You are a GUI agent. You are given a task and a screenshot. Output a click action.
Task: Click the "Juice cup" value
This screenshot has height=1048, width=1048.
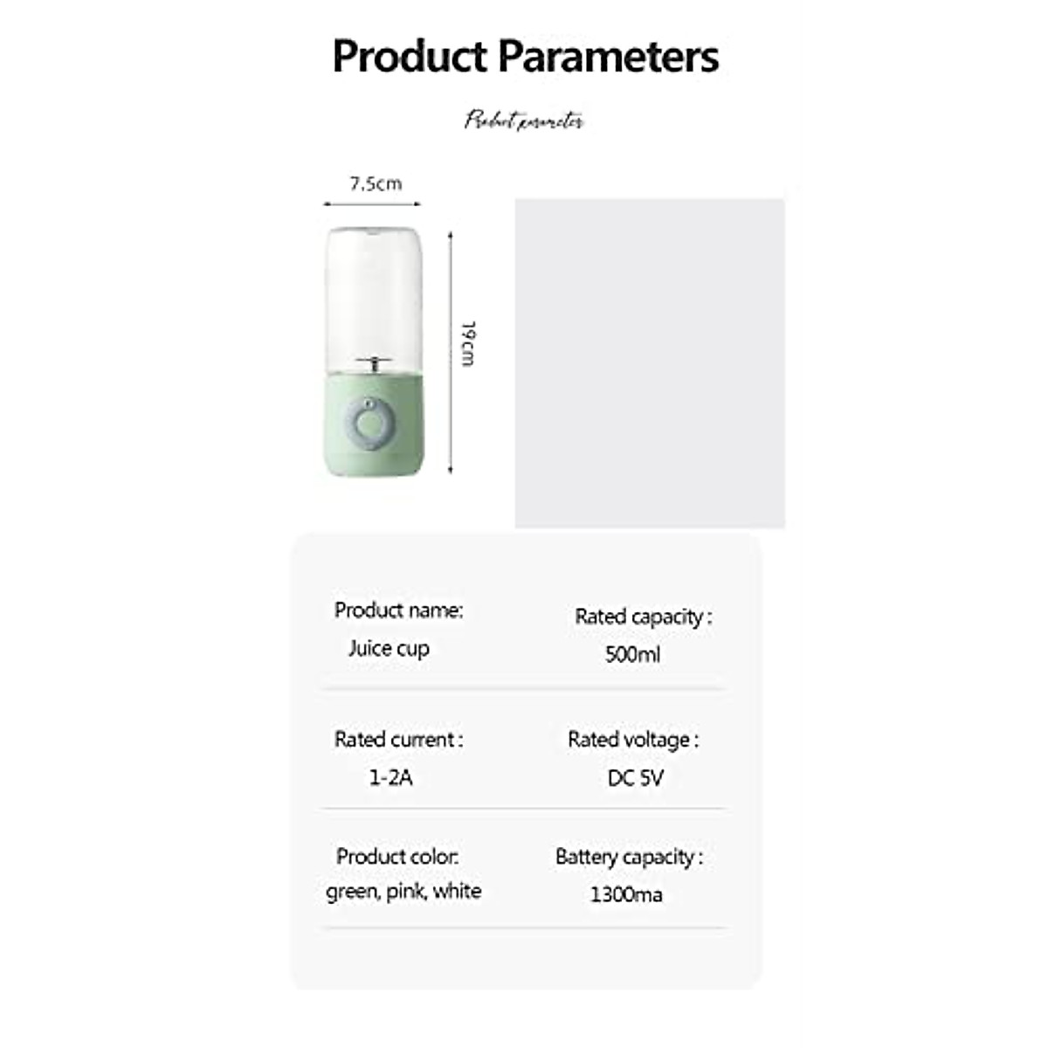pos(389,648)
